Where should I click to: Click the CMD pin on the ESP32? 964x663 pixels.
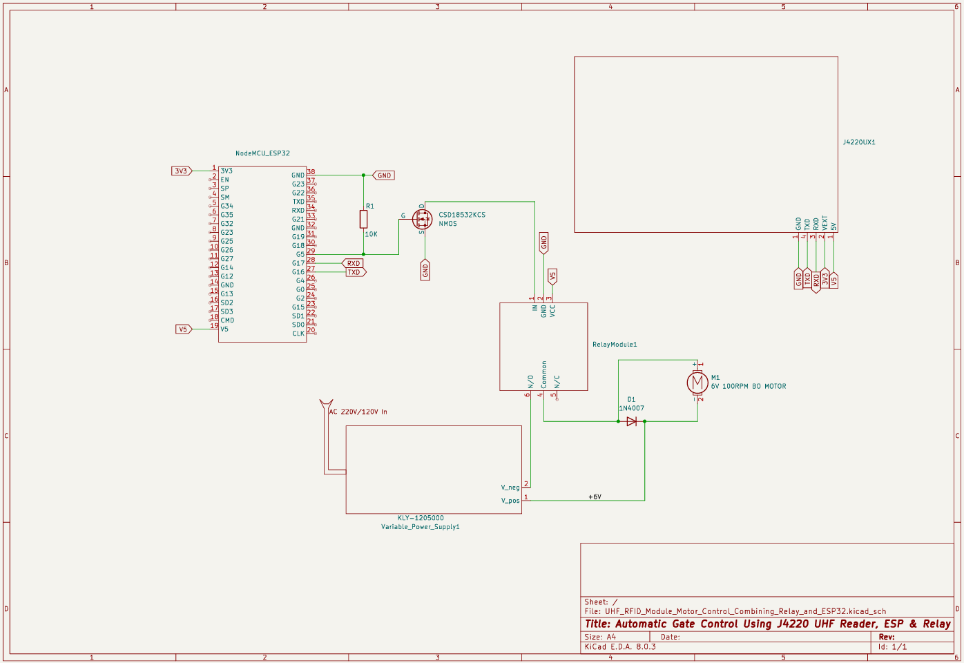coord(227,320)
